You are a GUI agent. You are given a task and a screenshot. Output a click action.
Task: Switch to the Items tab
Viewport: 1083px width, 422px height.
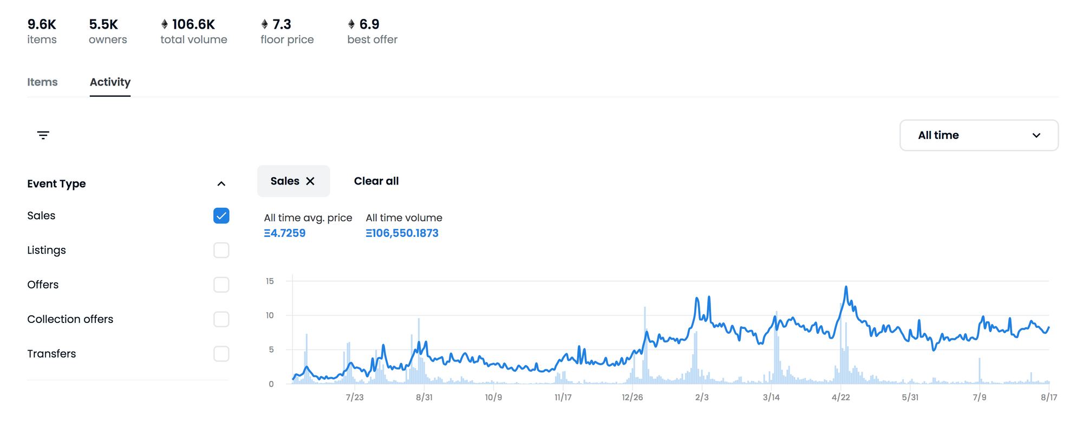[42, 82]
